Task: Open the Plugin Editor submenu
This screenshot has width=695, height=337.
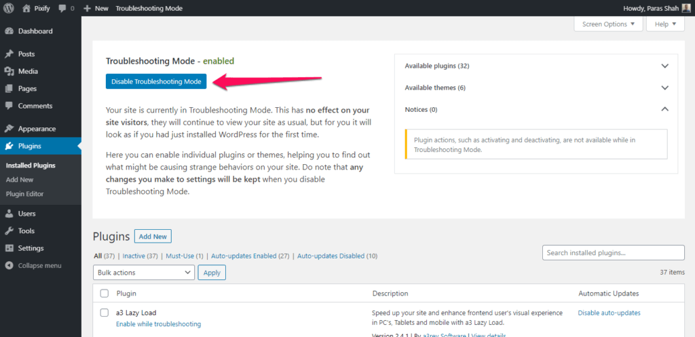Action: (x=25, y=194)
